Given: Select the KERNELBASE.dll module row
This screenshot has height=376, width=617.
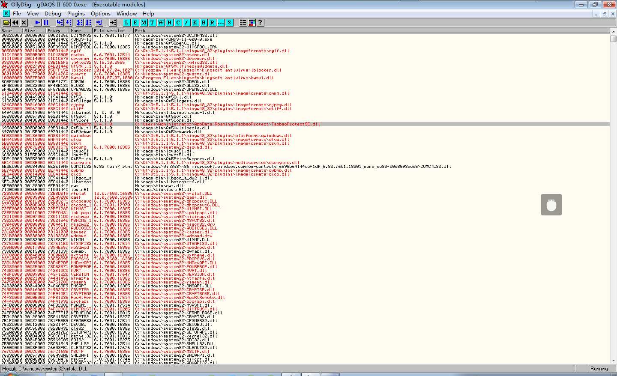Looking at the screenshot, I should click(x=305, y=313).
